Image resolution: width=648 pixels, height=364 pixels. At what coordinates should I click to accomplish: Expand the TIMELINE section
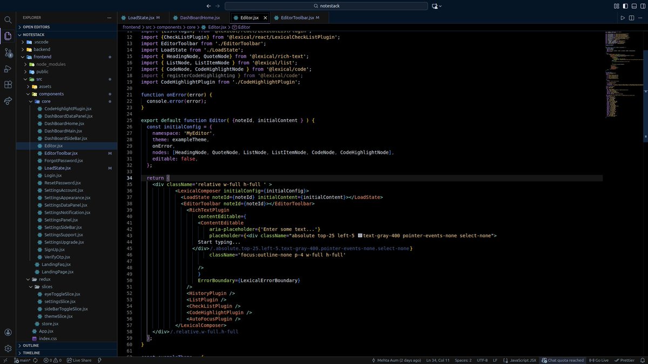67,353
